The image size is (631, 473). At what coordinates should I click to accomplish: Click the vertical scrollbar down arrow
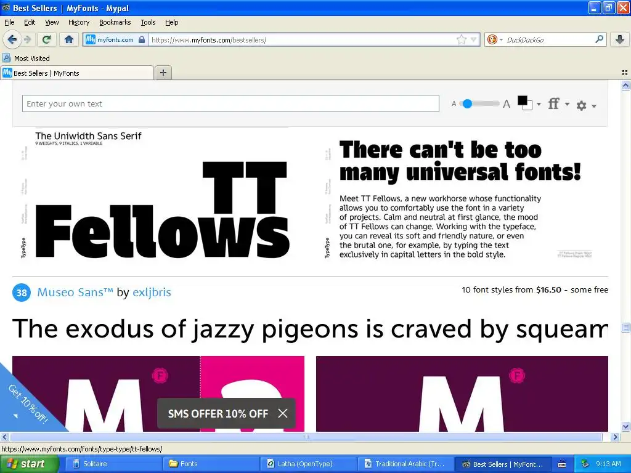(625, 426)
